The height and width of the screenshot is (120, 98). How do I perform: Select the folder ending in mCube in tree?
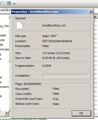point(4,49)
